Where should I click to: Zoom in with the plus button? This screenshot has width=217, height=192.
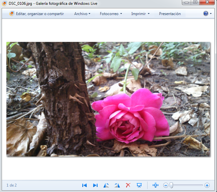pos(207,185)
